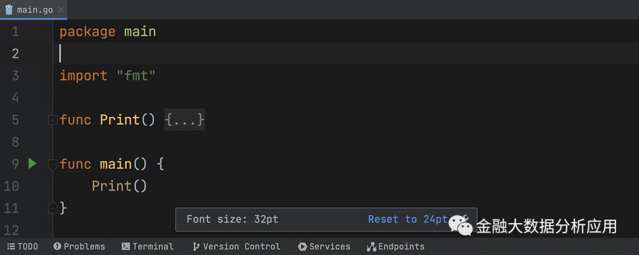Collapse the main function using fold marker

pos(53,164)
